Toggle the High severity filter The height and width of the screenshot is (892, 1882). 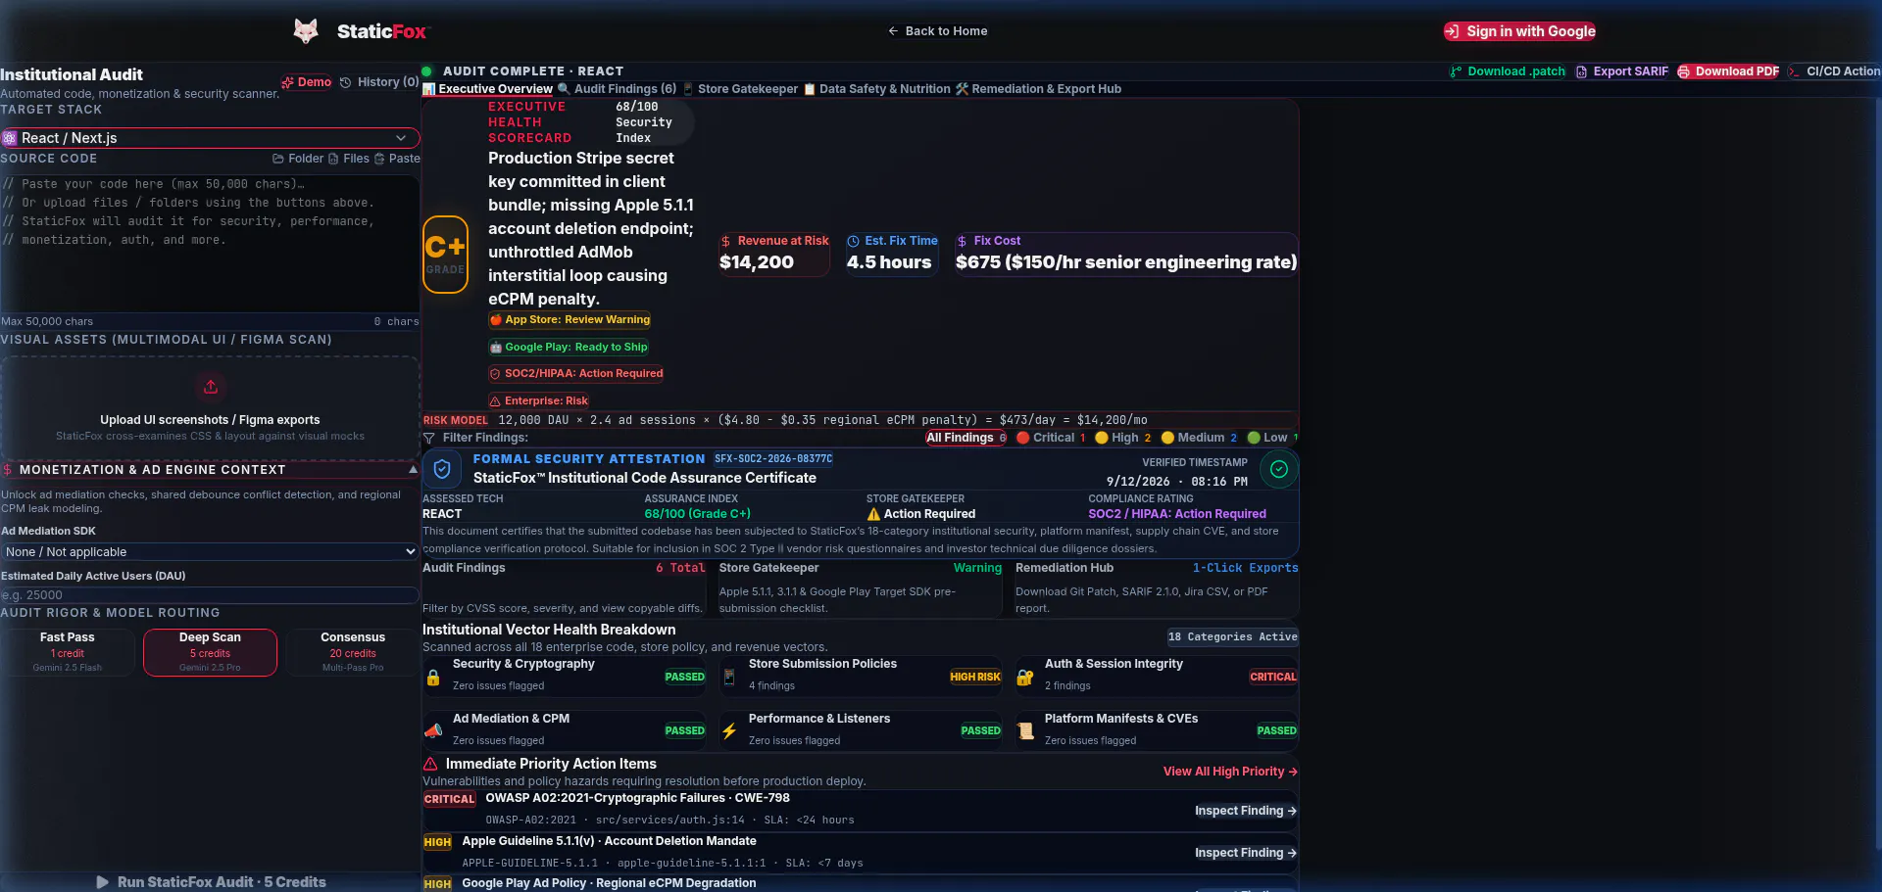pos(1123,438)
